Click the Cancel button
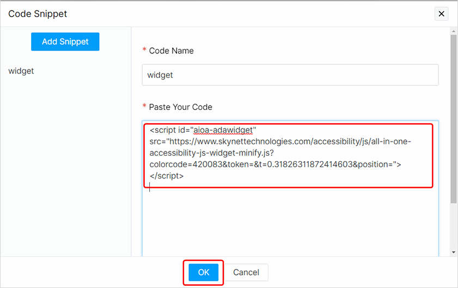This screenshot has height=288, width=458. 246,272
